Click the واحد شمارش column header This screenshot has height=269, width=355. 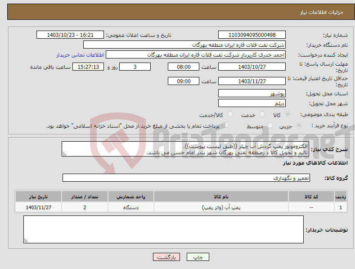131,197
